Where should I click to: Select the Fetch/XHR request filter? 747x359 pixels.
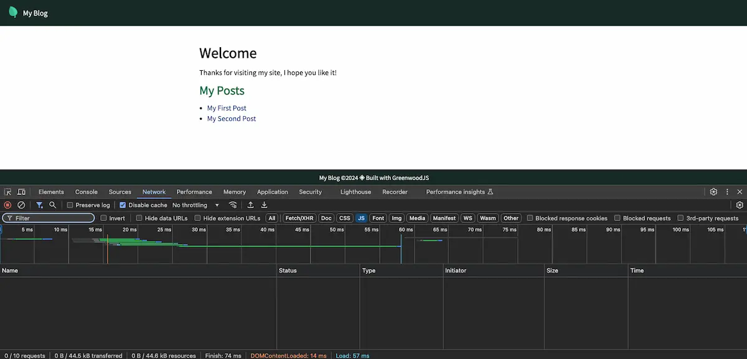pyautogui.click(x=299, y=218)
